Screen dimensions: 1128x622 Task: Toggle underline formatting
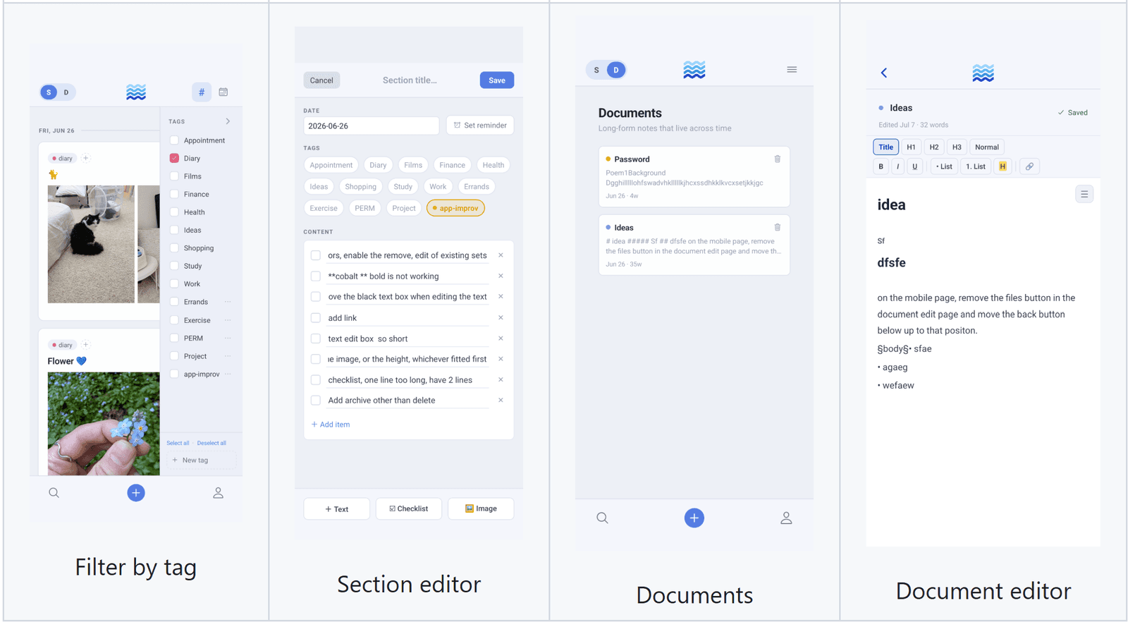[914, 166]
